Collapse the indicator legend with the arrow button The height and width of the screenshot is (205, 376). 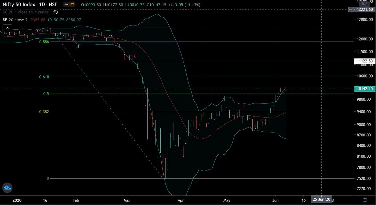click(7, 28)
